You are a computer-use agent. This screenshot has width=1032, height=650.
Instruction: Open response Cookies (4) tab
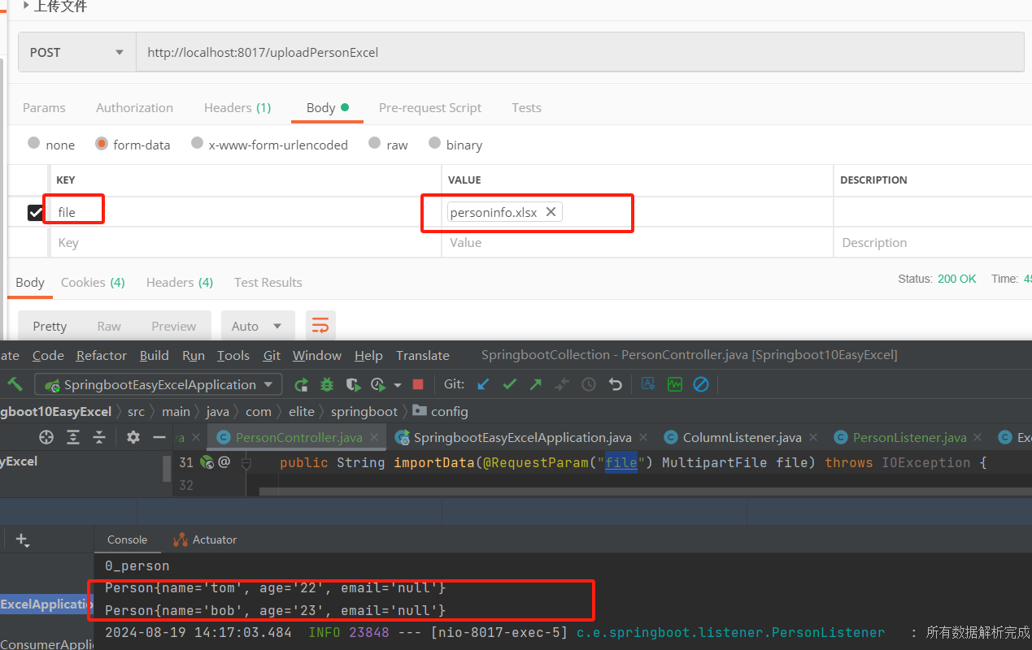[x=93, y=282]
